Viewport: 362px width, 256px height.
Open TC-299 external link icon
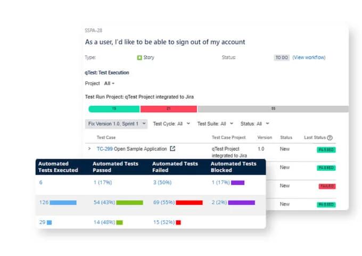pyautogui.click(x=172, y=149)
